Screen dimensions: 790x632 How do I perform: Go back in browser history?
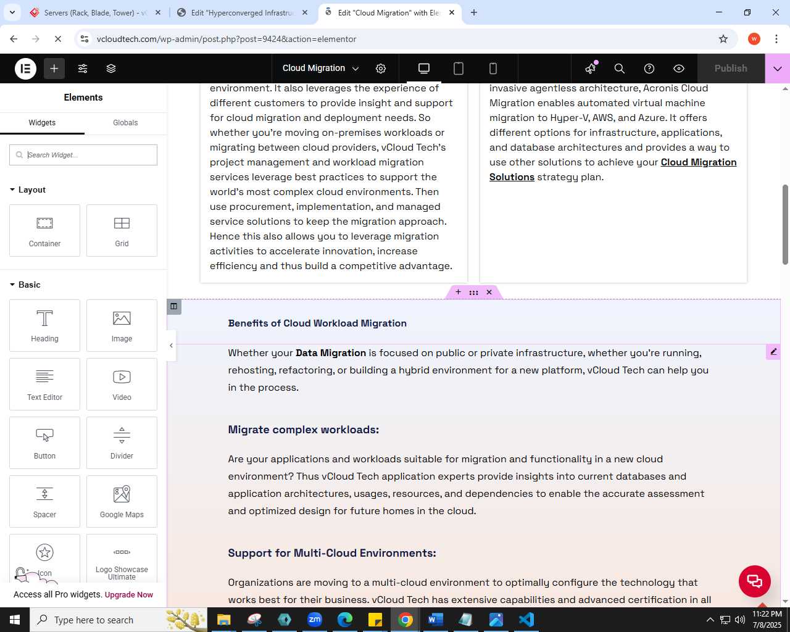(14, 39)
